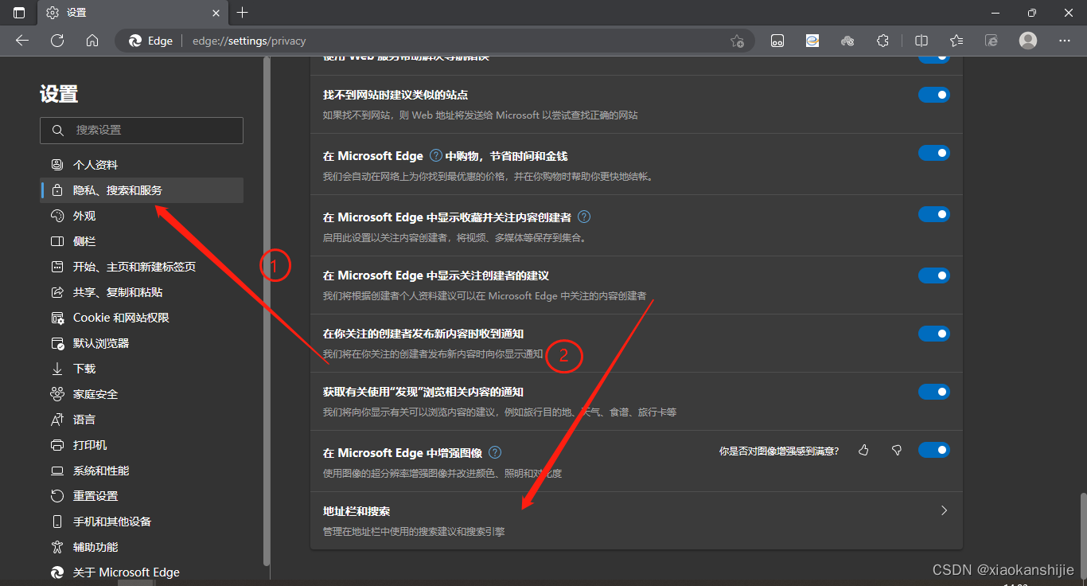This screenshot has width=1087, height=586.
Task: Open 家庭安全 settings section
Action: click(142, 394)
